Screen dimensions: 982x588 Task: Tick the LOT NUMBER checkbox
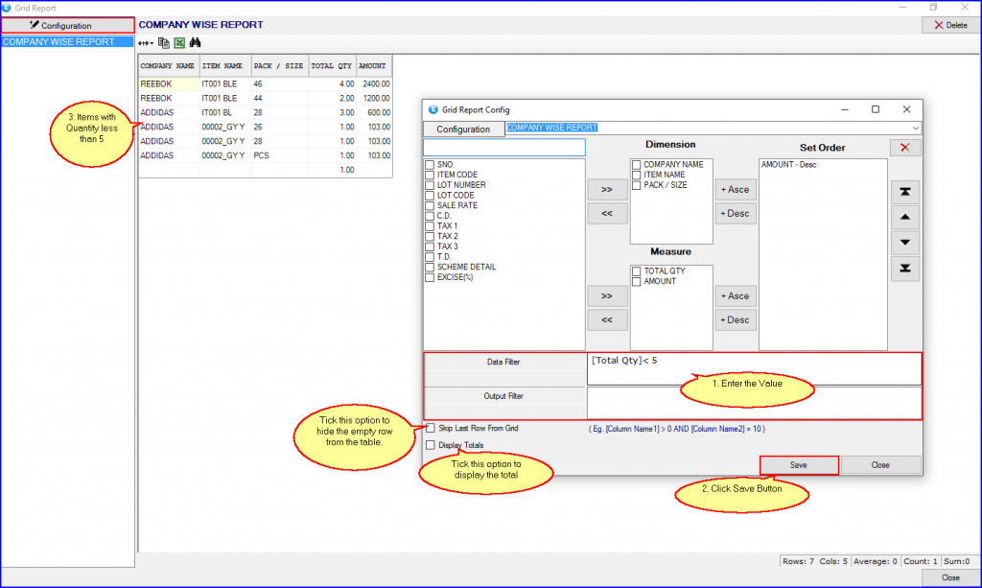[430, 185]
